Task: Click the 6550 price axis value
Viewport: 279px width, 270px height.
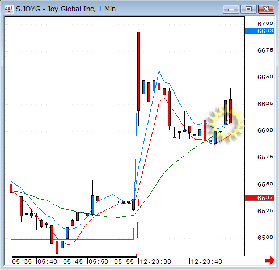Action: (x=265, y=184)
